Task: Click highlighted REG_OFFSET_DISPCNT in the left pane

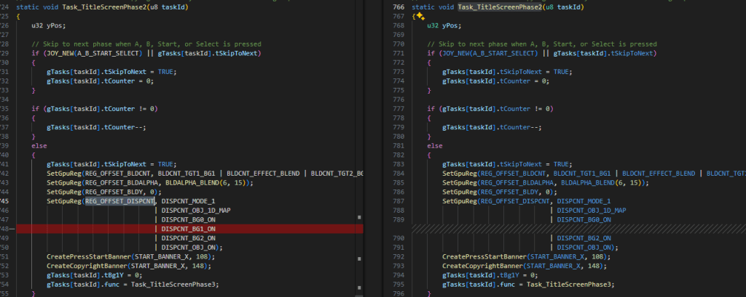Action: (x=120, y=201)
